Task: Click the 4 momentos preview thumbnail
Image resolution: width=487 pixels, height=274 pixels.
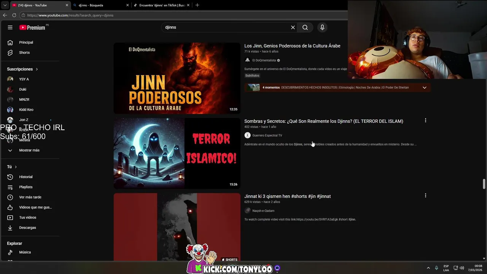Action: pyautogui.click(x=253, y=88)
